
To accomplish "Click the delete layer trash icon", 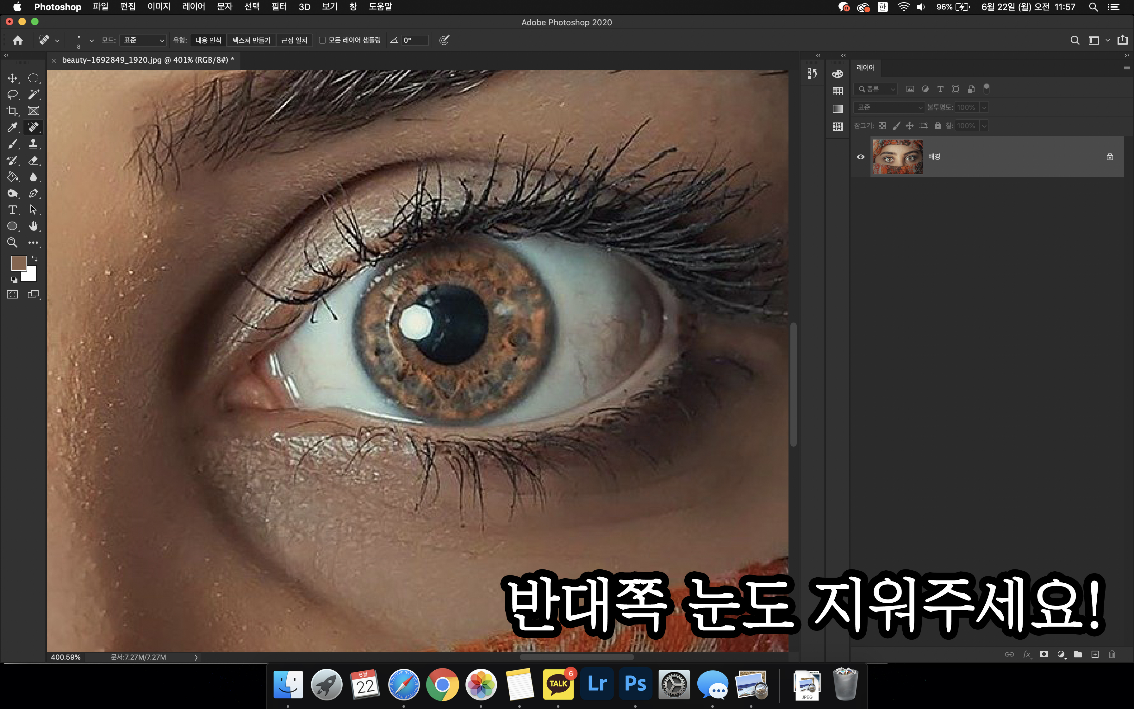I will click(1112, 654).
